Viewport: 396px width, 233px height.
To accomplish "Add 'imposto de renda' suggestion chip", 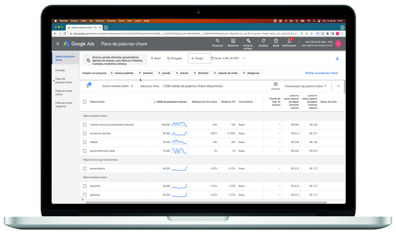I will (x=226, y=73).
